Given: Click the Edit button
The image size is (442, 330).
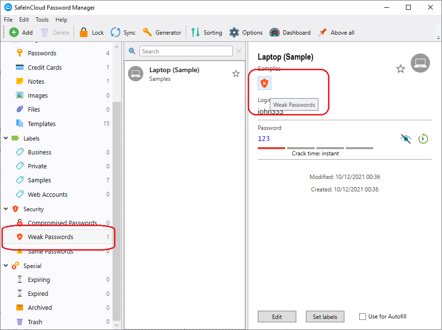Looking at the screenshot, I should [x=277, y=317].
